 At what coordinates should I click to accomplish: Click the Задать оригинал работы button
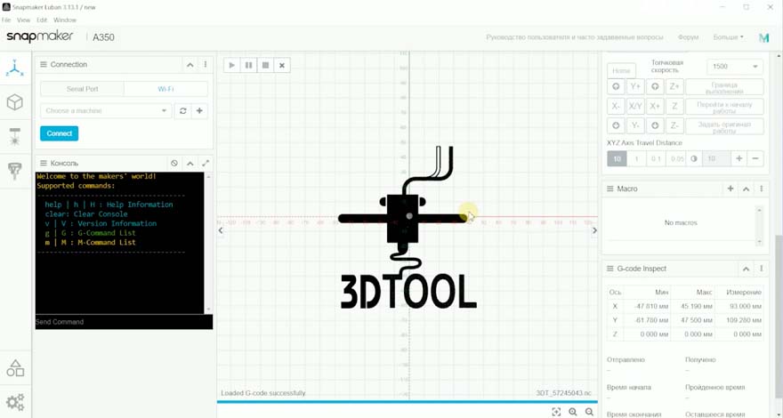click(724, 127)
